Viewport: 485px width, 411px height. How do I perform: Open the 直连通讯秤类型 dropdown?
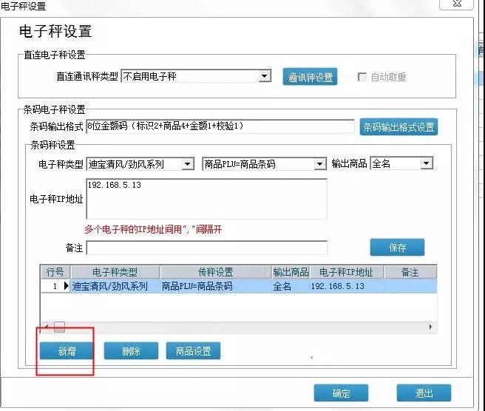pyautogui.click(x=265, y=76)
